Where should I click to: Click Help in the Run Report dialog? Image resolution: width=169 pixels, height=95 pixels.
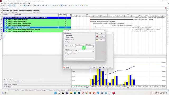click(x=100, y=40)
